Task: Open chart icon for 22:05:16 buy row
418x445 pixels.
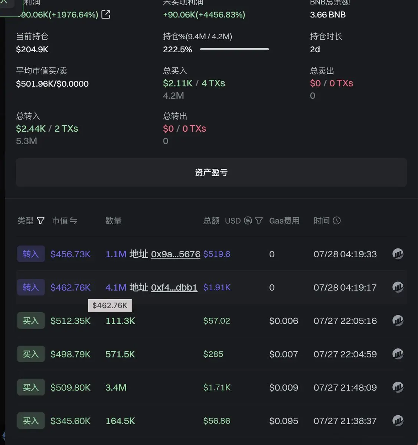Action: tap(398, 321)
